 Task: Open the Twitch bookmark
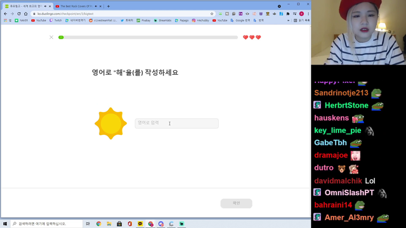pos(56,20)
